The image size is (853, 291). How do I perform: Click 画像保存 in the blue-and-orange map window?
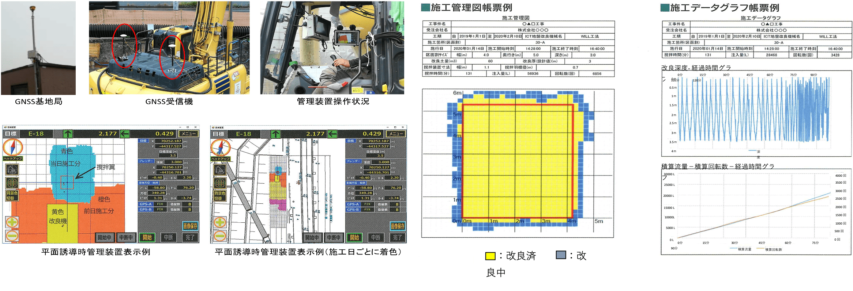pyautogui.click(x=190, y=226)
